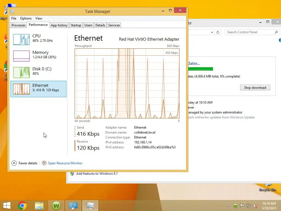The width and height of the screenshot is (281, 211).
Task: Minimize the Task Manager window
Action: (163, 11)
